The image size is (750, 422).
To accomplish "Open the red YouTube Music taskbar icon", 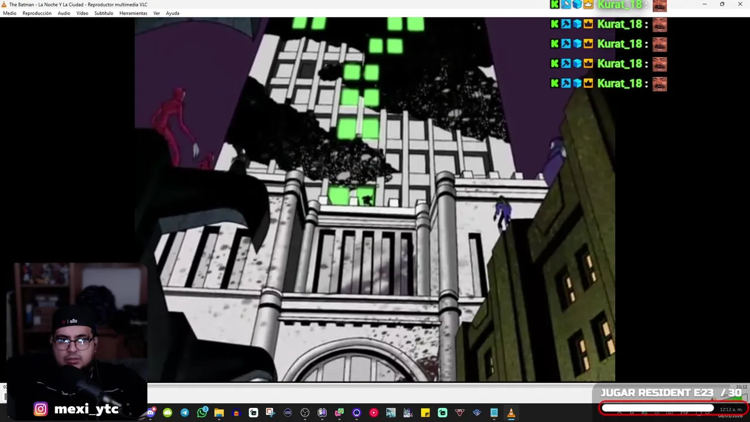I will (x=374, y=413).
